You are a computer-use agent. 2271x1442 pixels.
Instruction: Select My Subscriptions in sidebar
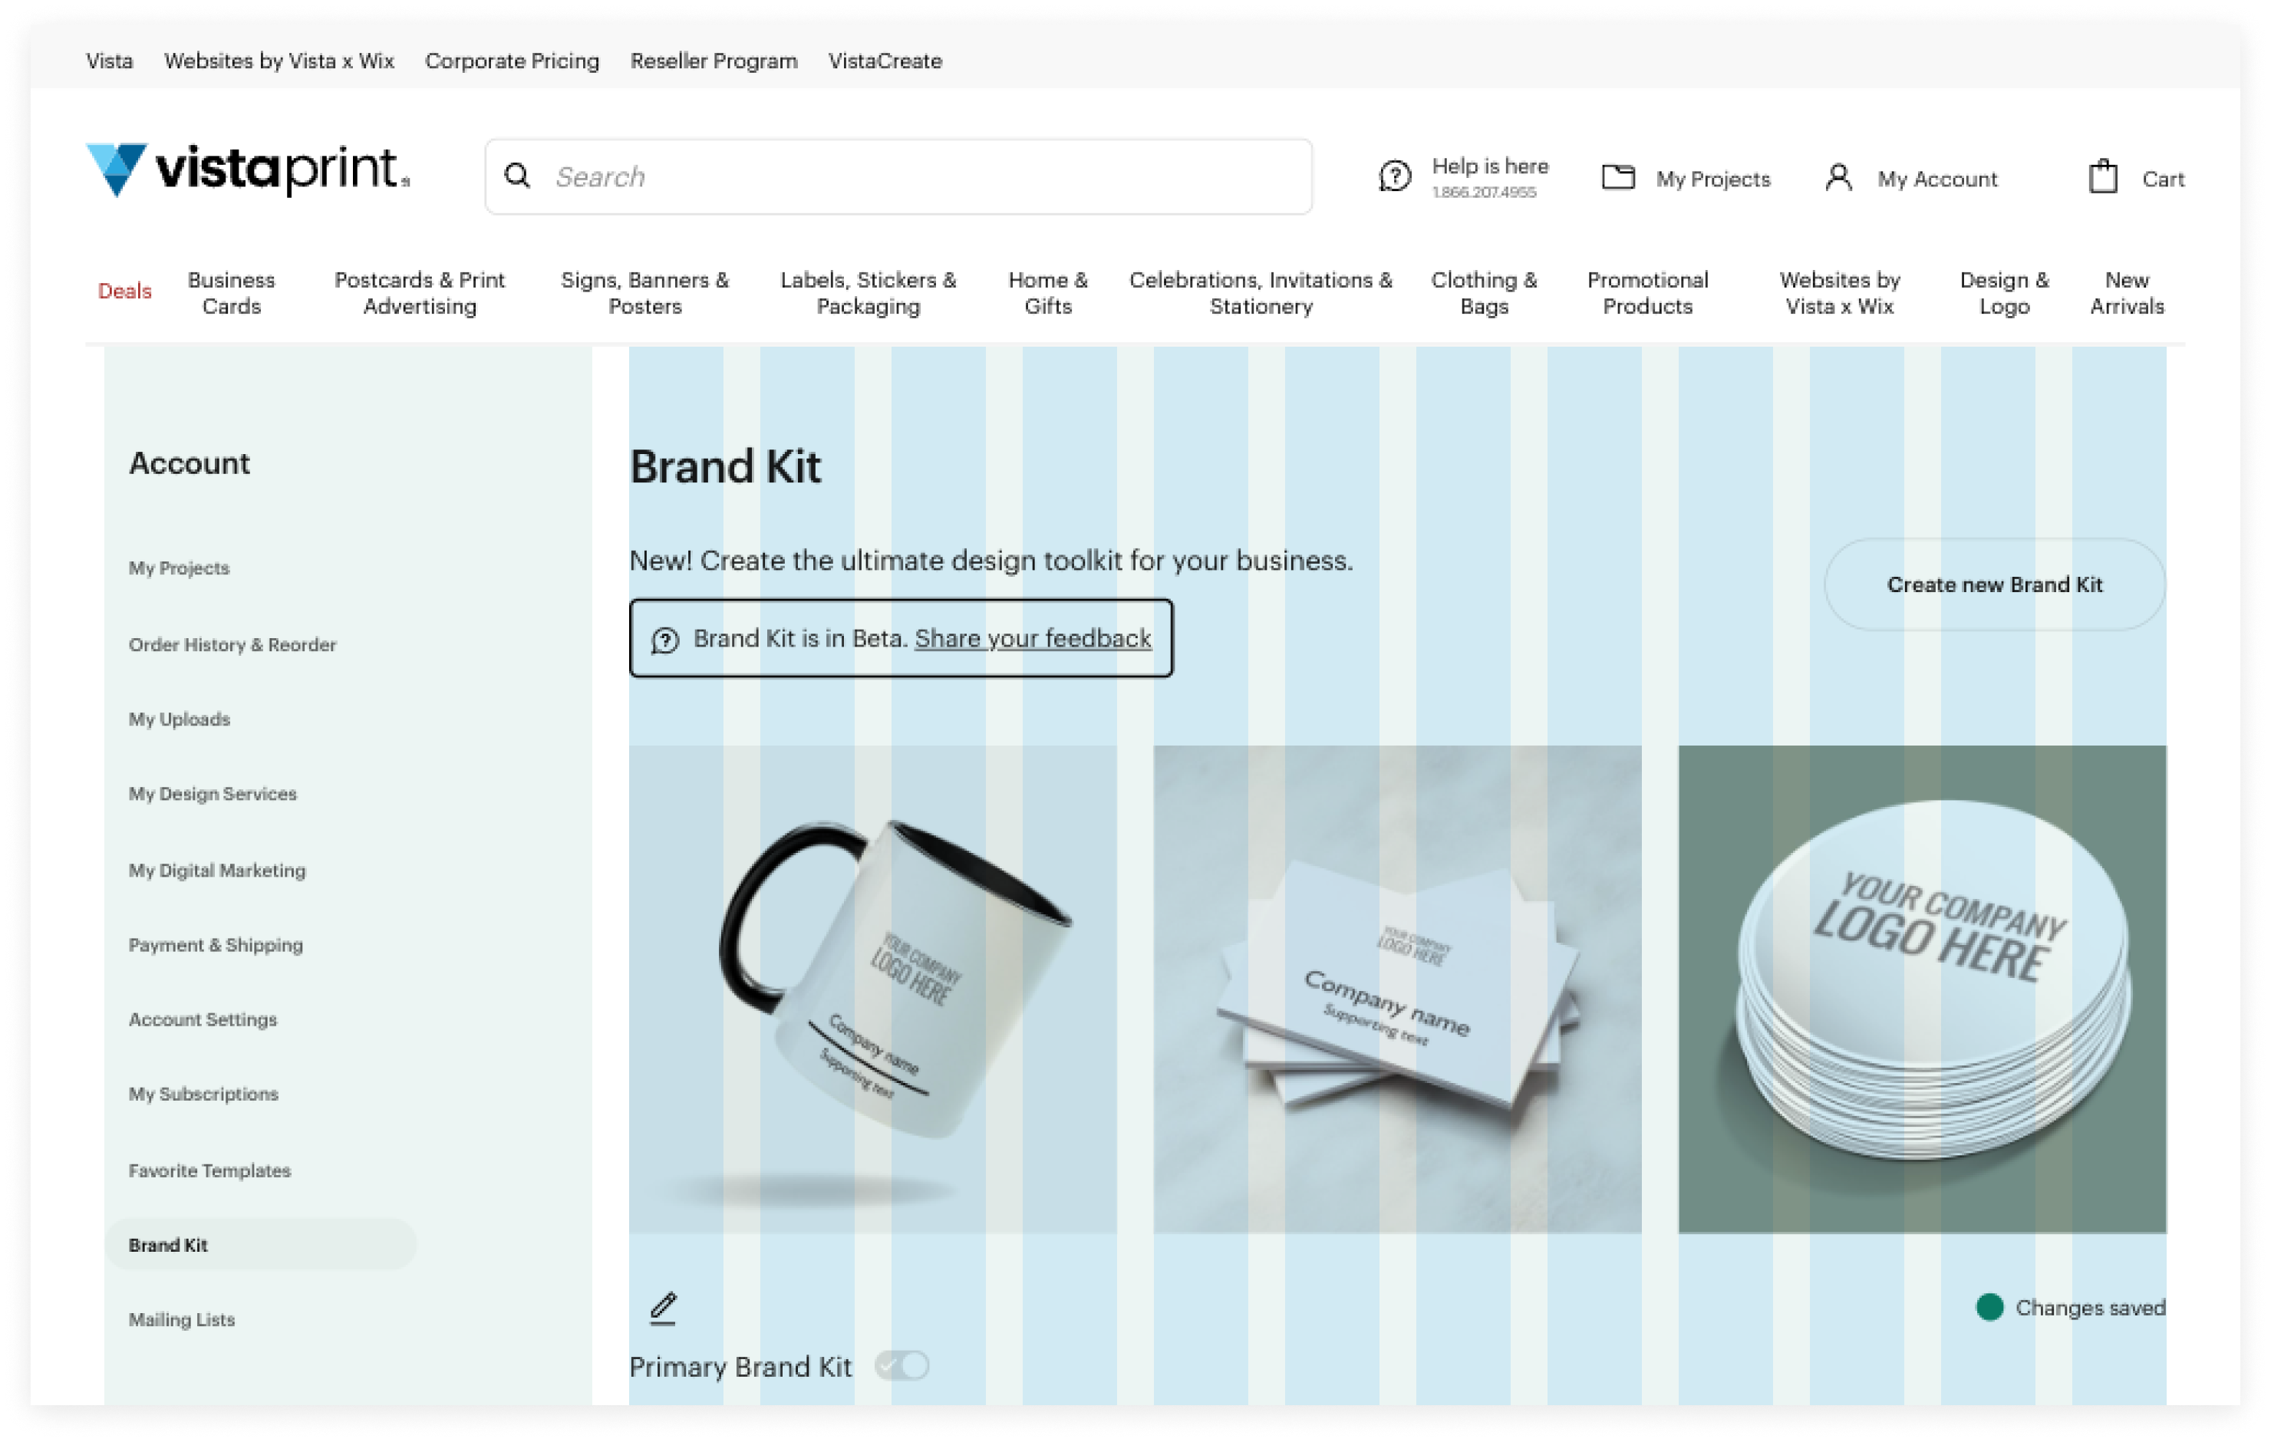click(x=204, y=1094)
